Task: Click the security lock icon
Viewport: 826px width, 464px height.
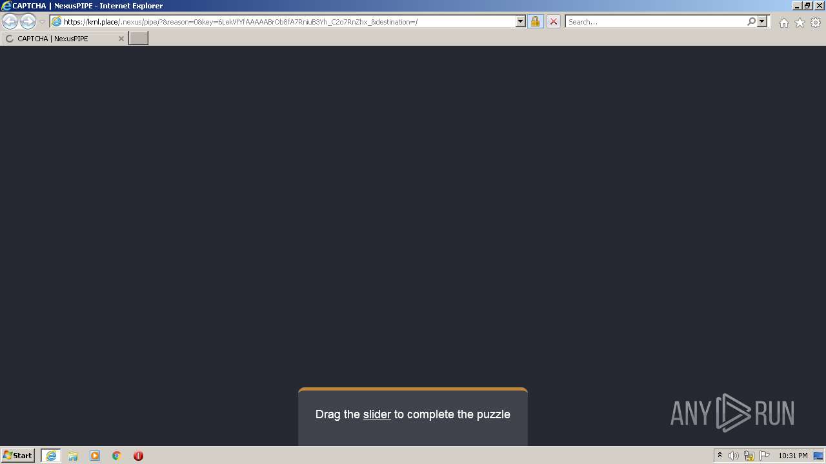Action: point(535,21)
